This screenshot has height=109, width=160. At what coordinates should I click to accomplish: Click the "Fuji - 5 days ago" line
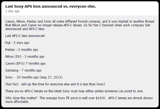pyautogui.click(x=17, y=43)
